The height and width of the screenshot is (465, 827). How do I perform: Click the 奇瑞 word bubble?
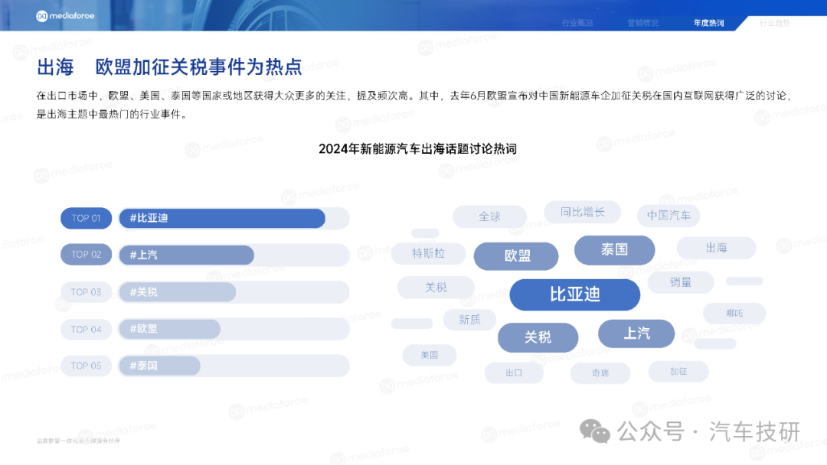pos(600,373)
